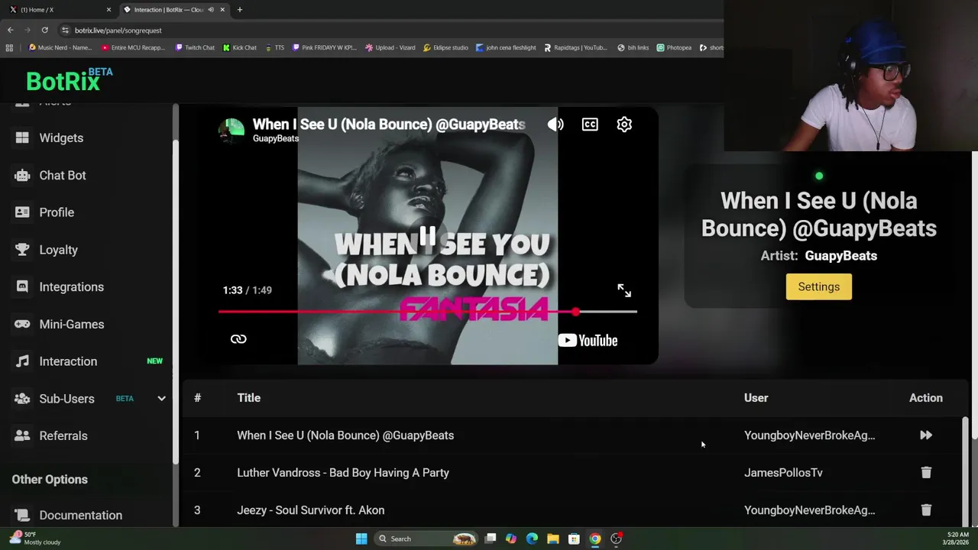
Task: Skip the currently playing song
Action: (926, 435)
